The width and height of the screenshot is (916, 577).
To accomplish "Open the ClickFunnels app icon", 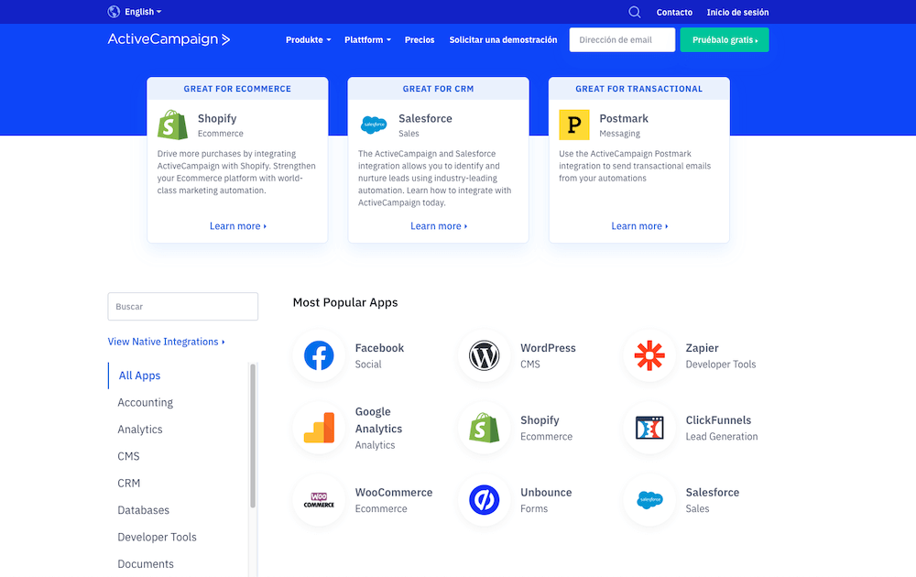I will pos(649,428).
